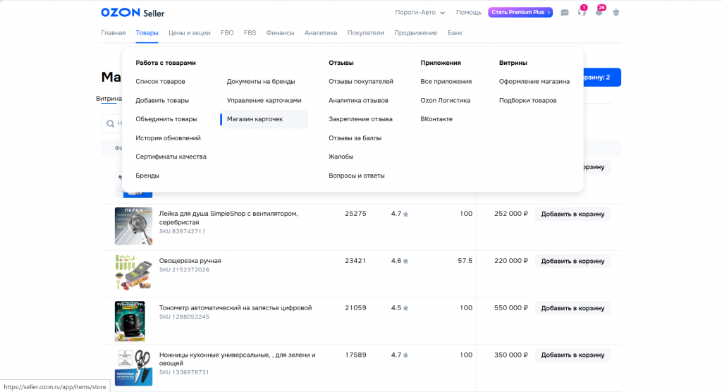
Task: Go to the Аналитика tab
Action: tap(321, 32)
